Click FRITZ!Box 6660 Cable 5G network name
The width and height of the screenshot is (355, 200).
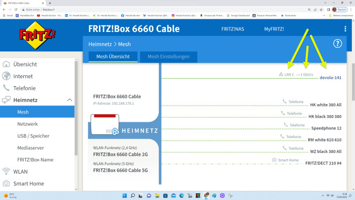121,171
